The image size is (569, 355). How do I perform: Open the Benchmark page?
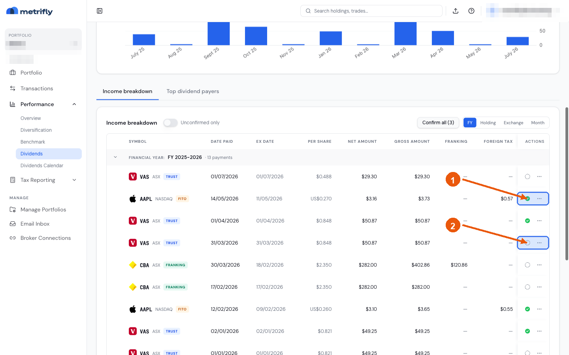tap(33, 142)
